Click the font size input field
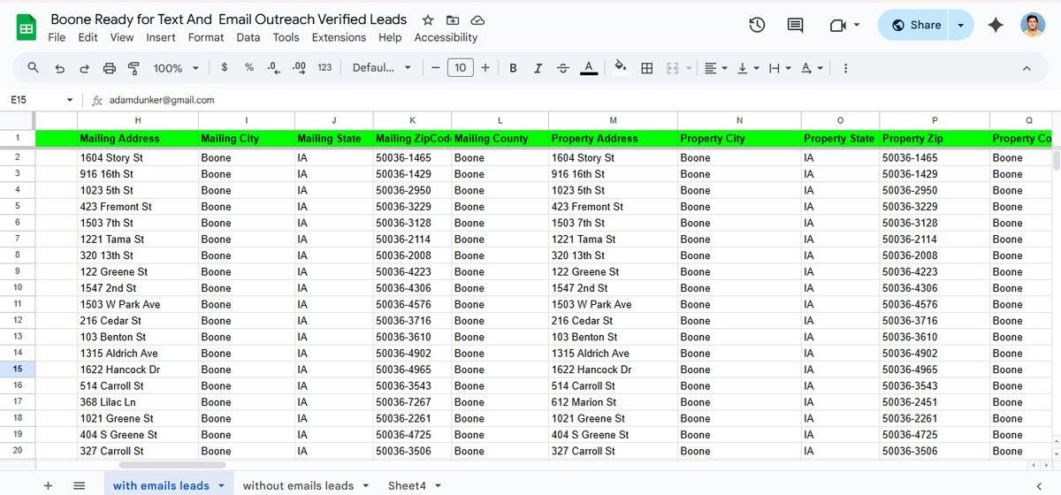 point(460,67)
